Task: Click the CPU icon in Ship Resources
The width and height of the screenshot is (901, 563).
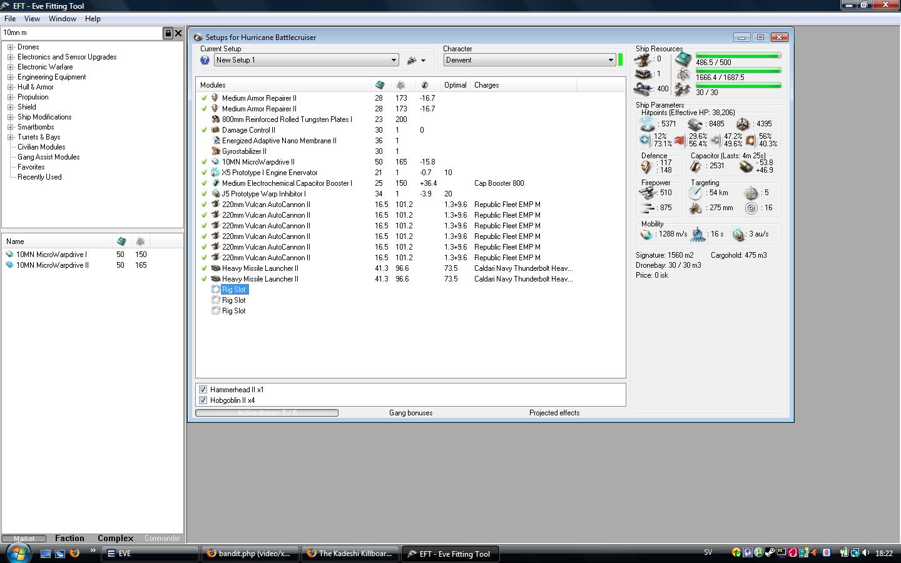Action: (683, 59)
